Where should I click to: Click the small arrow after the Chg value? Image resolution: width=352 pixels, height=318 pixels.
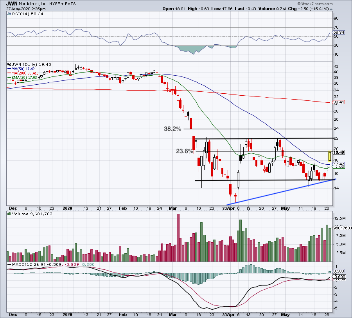tap(331, 9)
